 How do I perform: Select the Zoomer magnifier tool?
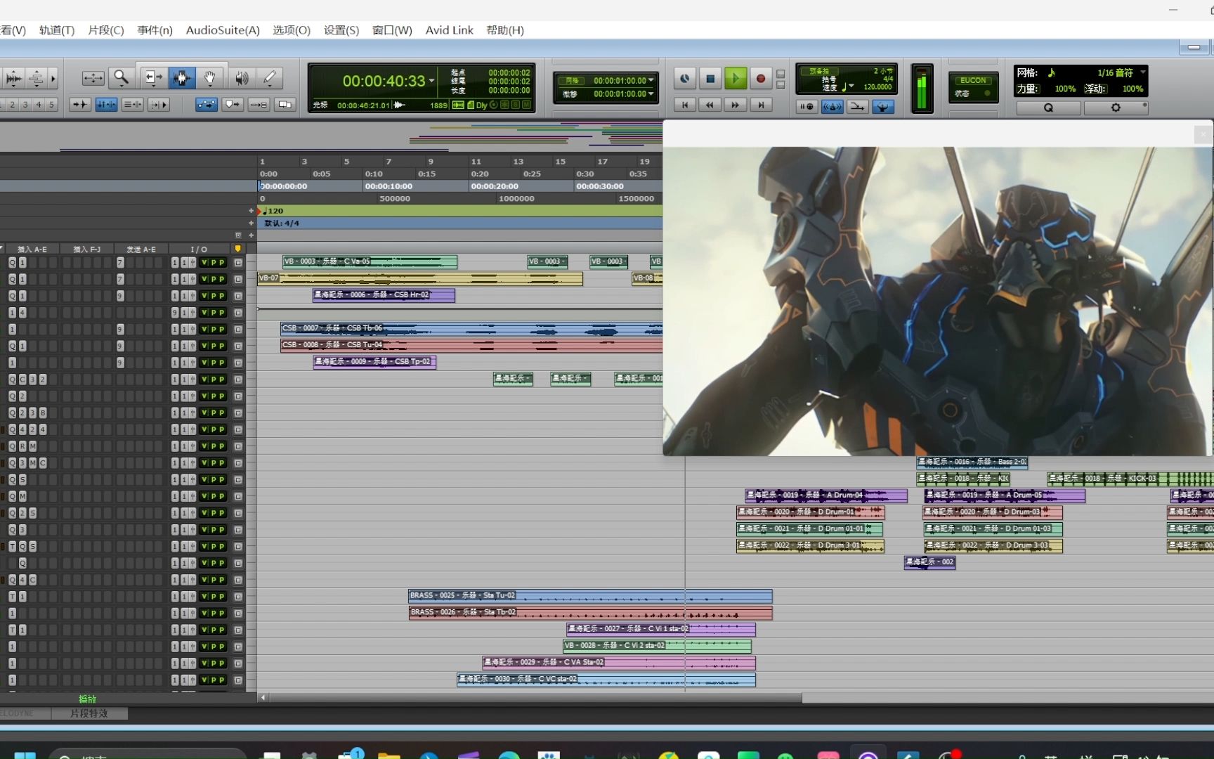coord(121,77)
